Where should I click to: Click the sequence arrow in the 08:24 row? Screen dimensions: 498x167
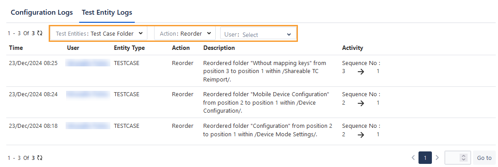360,103
